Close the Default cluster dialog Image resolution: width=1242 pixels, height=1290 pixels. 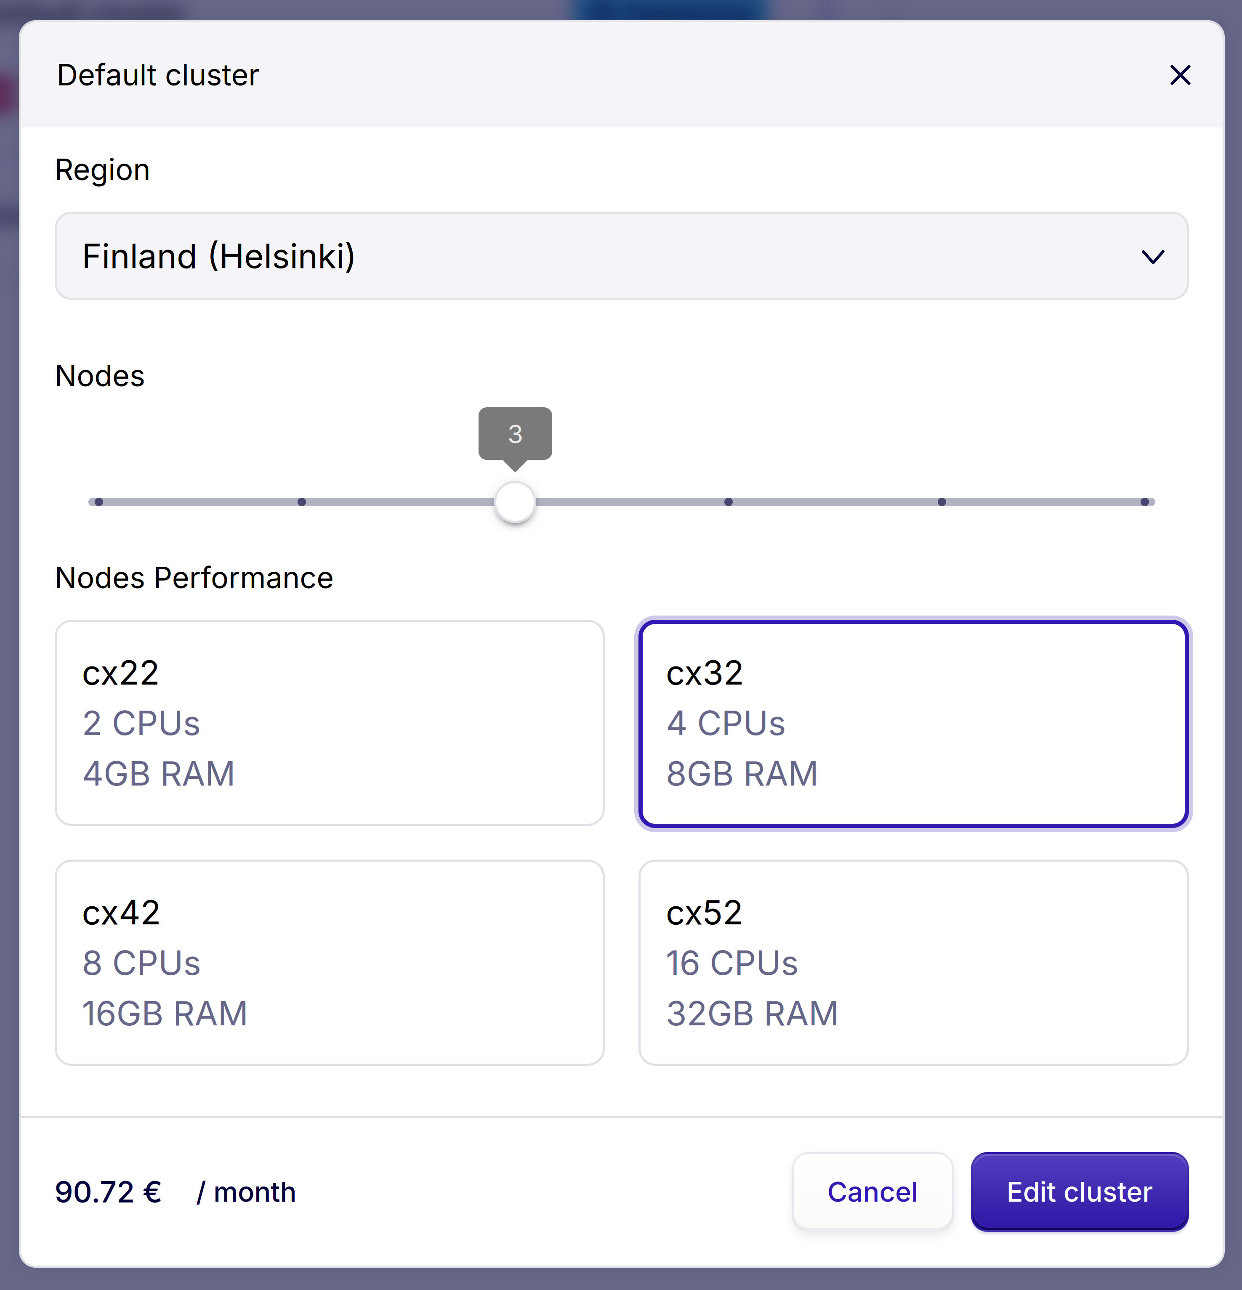pos(1179,75)
